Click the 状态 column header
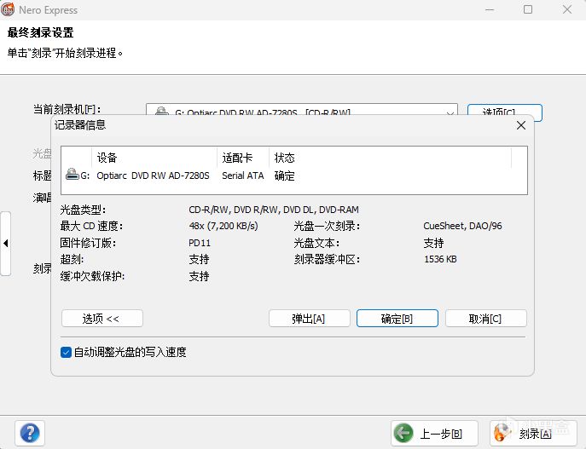 click(390, 158)
